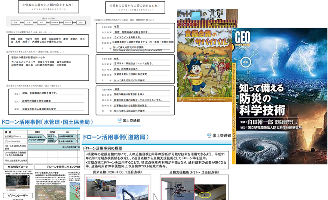Click the 企画 step in the flow diagram
Screen dimensions: 328x200
[x=29, y=22]
